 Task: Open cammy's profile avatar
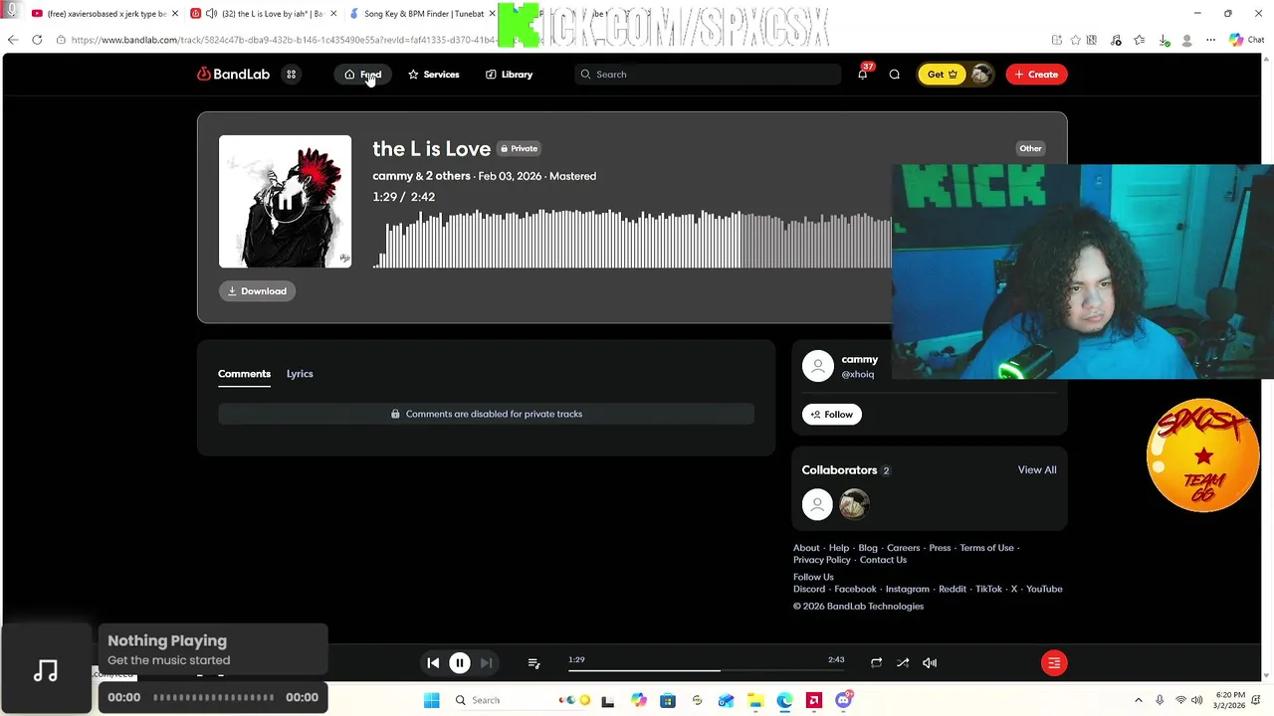pyautogui.click(x=818, y=366)
